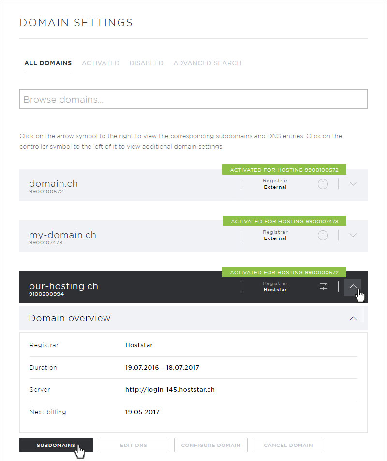This screenshot has width=387, height=461.
Task: Click Registrar Hoststar label in our-hosting.ch row
Action: [x=275, y=286]
